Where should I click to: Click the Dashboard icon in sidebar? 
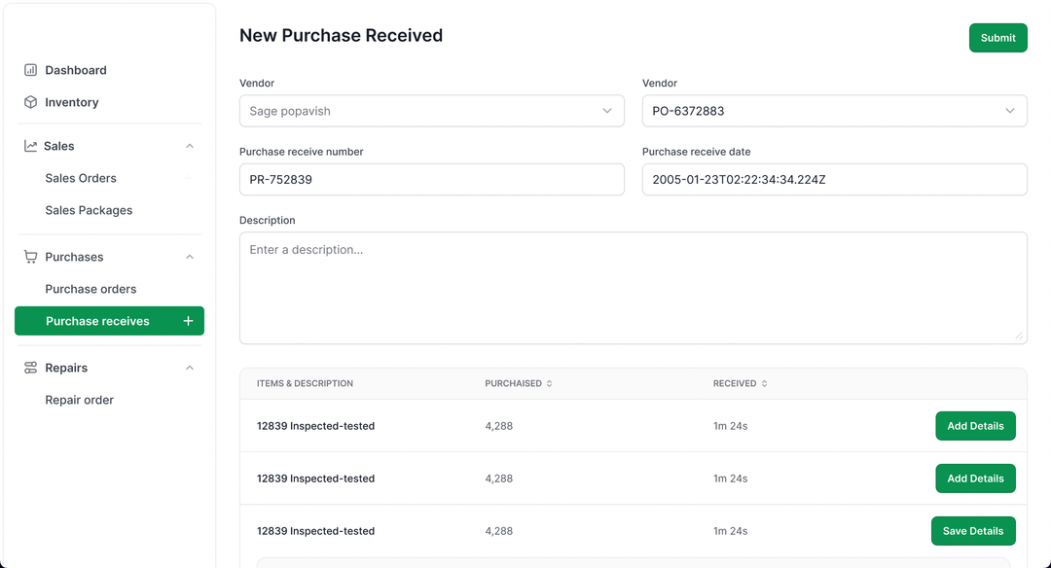(31, 70)
